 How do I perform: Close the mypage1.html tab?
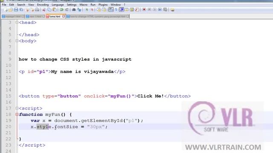coord(23,16)
